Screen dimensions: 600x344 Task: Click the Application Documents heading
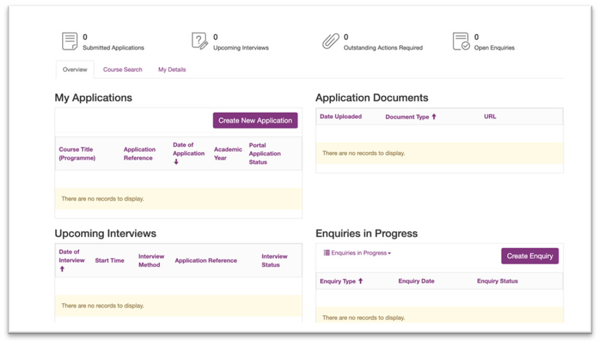(x=372, y=98)
